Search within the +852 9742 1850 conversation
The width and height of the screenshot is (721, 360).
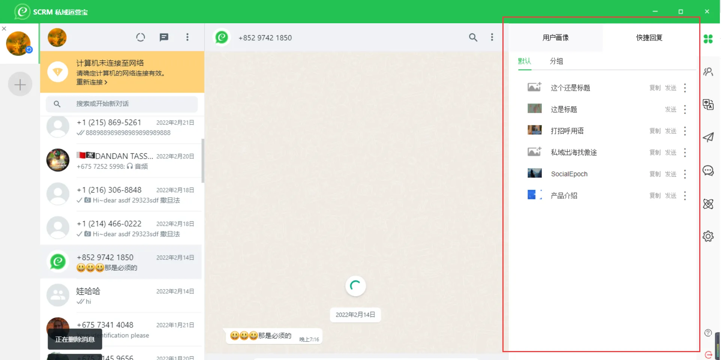pyautogui.click(x=473, y=37)
